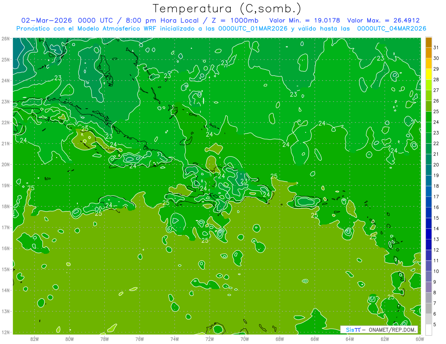The image size is (446, 344).
Task: Click the yellow legend swatch between 28 and 29
Action: (429, 74)
